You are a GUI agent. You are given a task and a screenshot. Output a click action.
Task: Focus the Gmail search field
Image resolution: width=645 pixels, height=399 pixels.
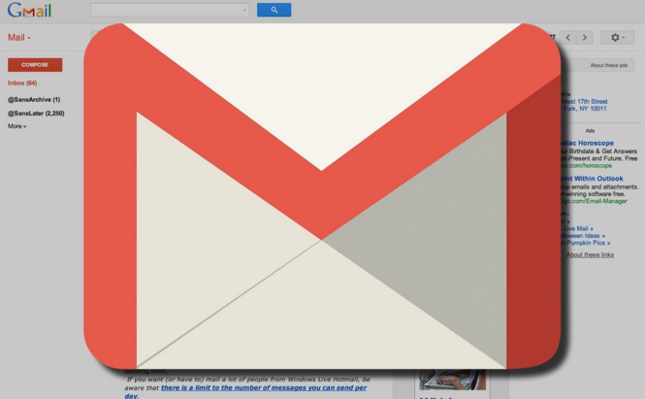click(x=170, y=10)
